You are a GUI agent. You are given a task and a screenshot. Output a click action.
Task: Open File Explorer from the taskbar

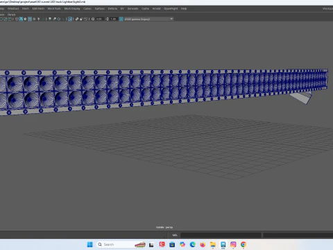point(213,244)
